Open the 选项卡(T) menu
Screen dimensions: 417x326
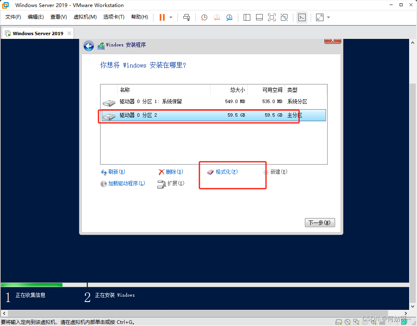pyautogui.click(x=114, y=17)
